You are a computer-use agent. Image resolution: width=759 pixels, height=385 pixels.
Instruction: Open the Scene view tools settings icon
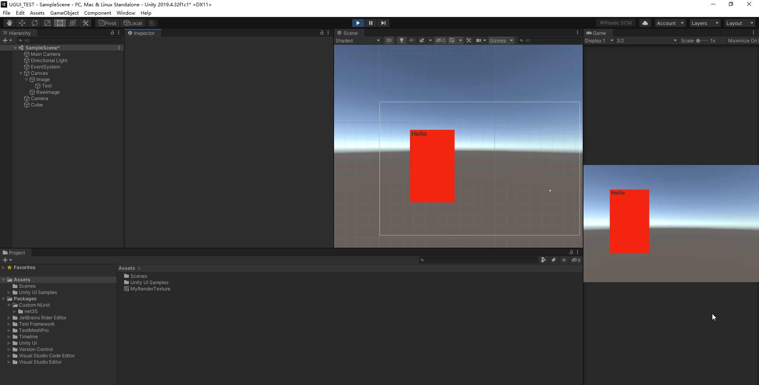coord(469,40)
